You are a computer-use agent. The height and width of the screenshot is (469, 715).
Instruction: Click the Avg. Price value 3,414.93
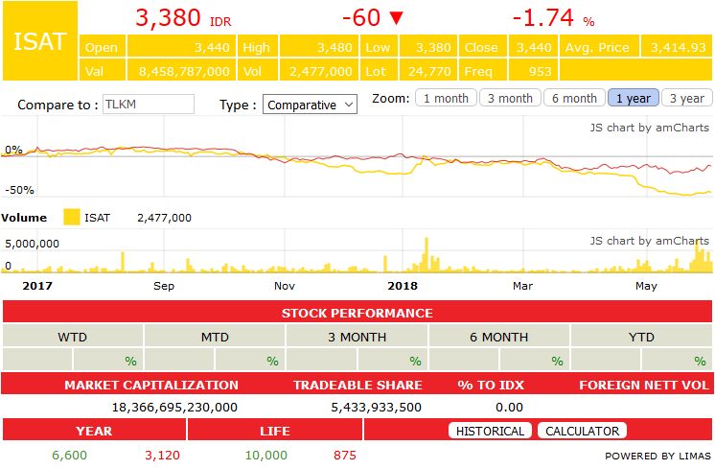[677, 47]
